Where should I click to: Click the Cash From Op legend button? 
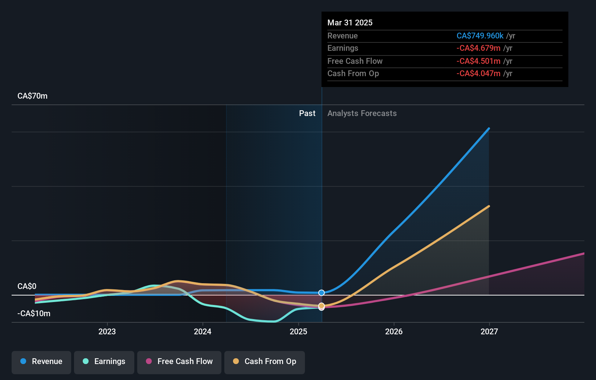[264, 362]
